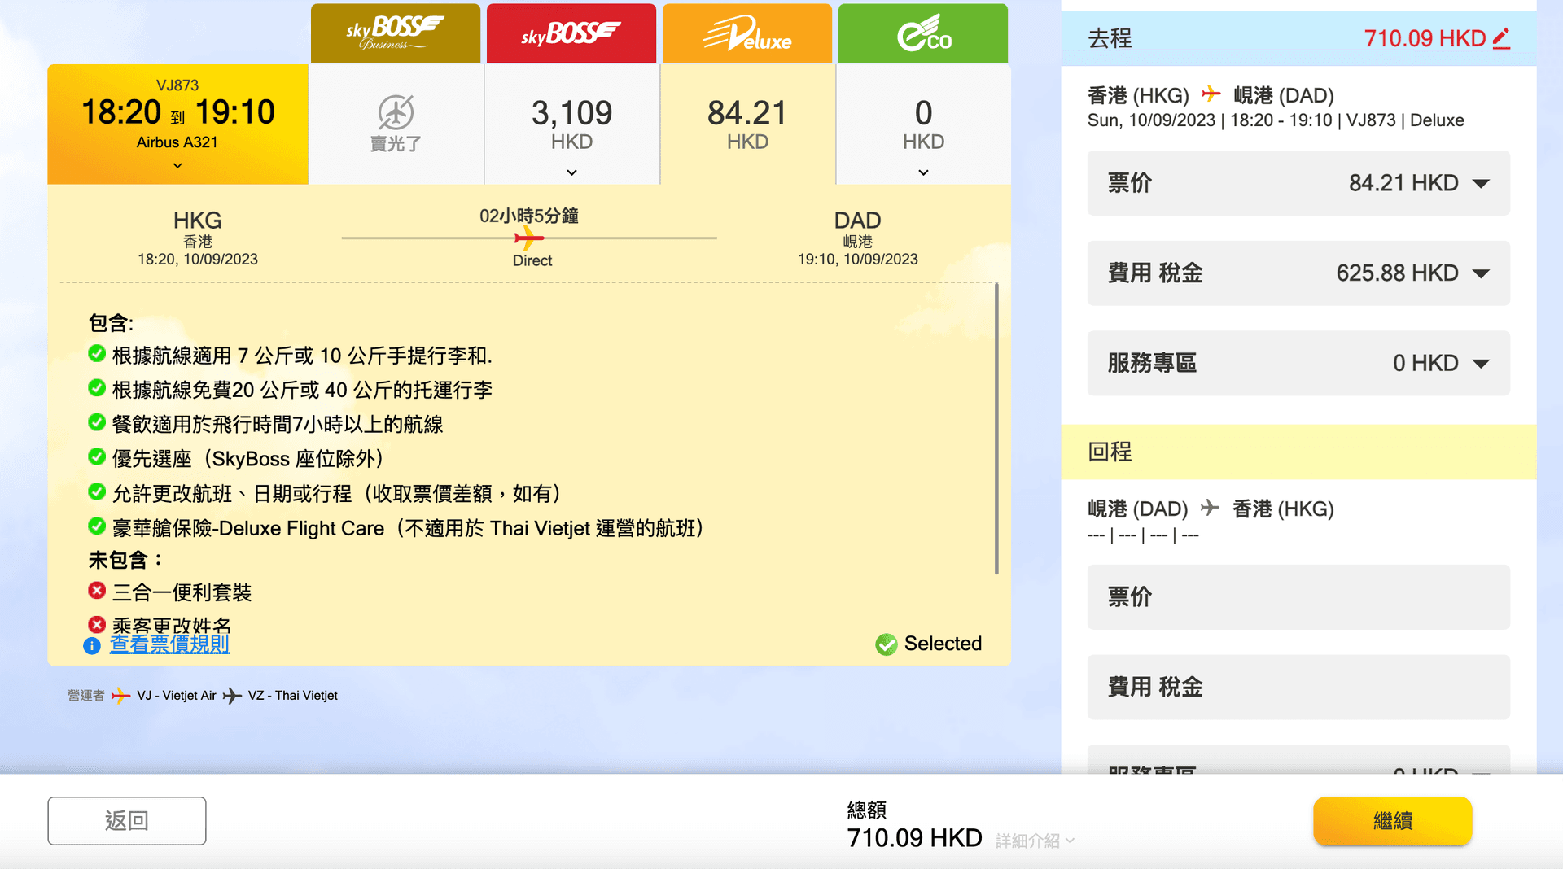Click the green Selected checkmark icon

(x=887, y=644)
